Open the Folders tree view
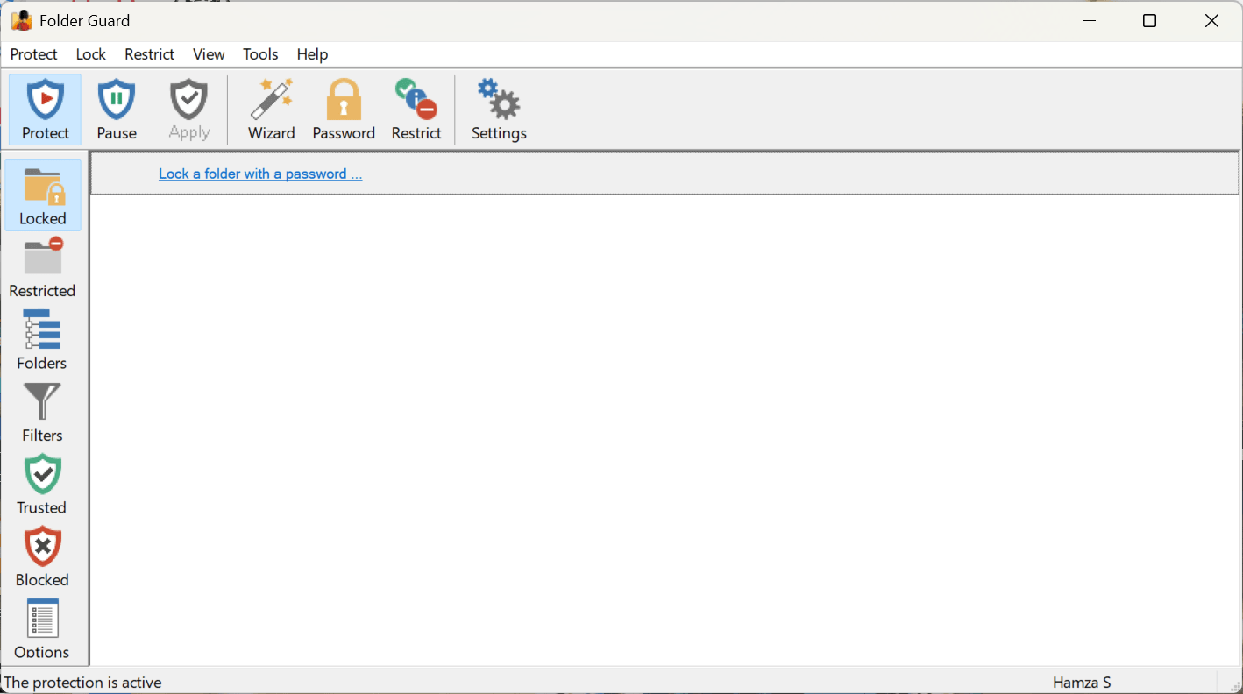 [42, 340]
